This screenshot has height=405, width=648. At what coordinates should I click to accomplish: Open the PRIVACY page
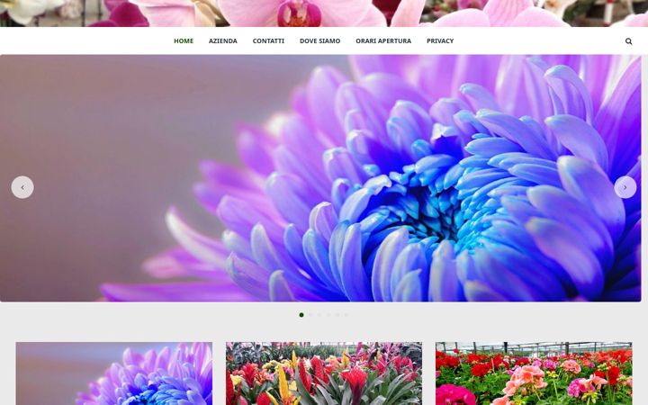pos(440,40)
